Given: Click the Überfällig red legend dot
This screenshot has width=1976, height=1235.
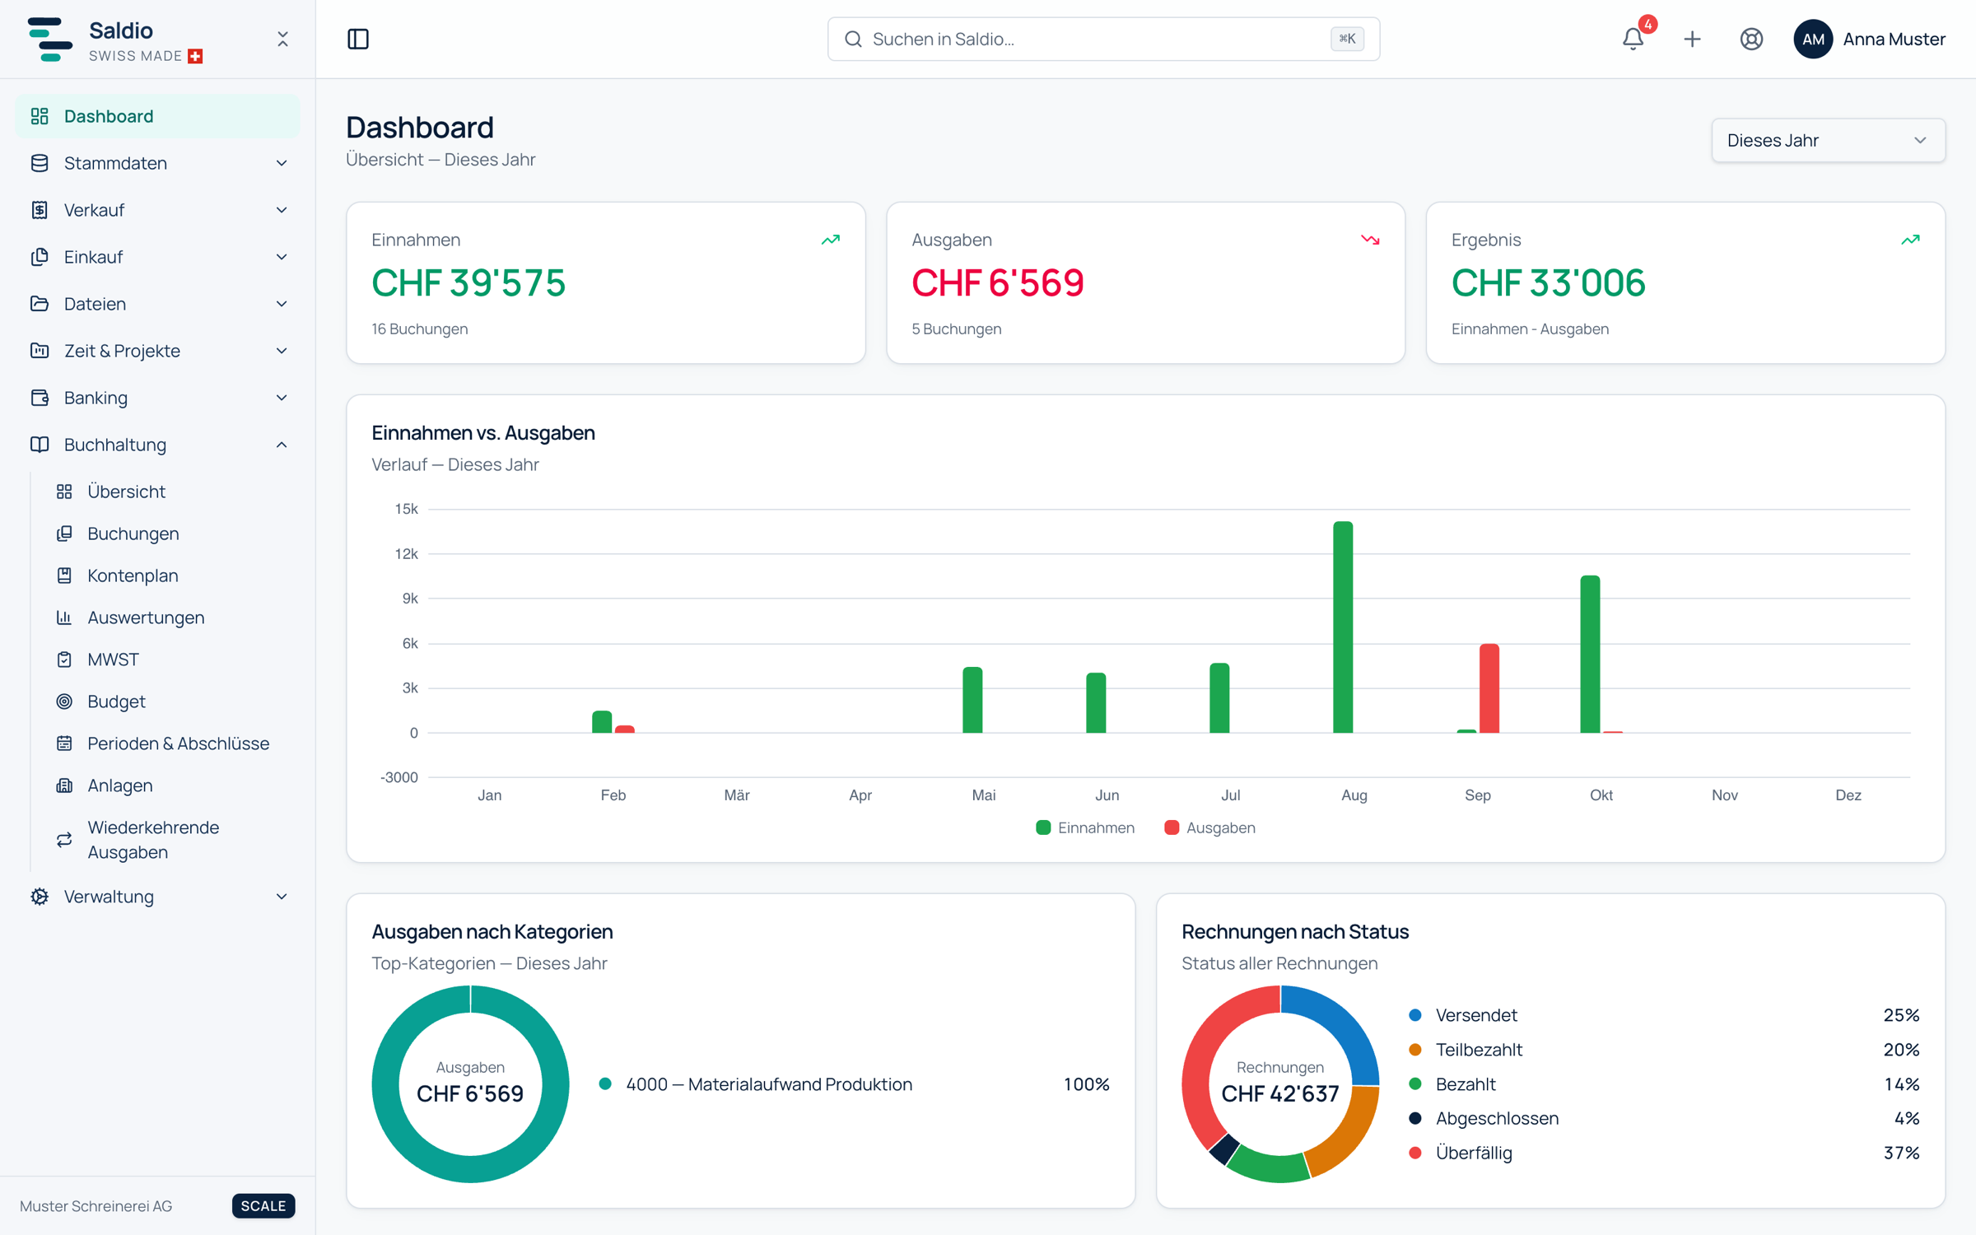Looking at the screenshot, I should coord(1415,1153).
